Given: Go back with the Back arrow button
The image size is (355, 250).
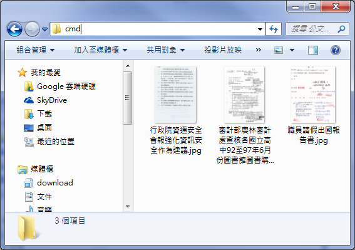Looking at the screenshot, I should pyautogui.click(x=14, y=29).
